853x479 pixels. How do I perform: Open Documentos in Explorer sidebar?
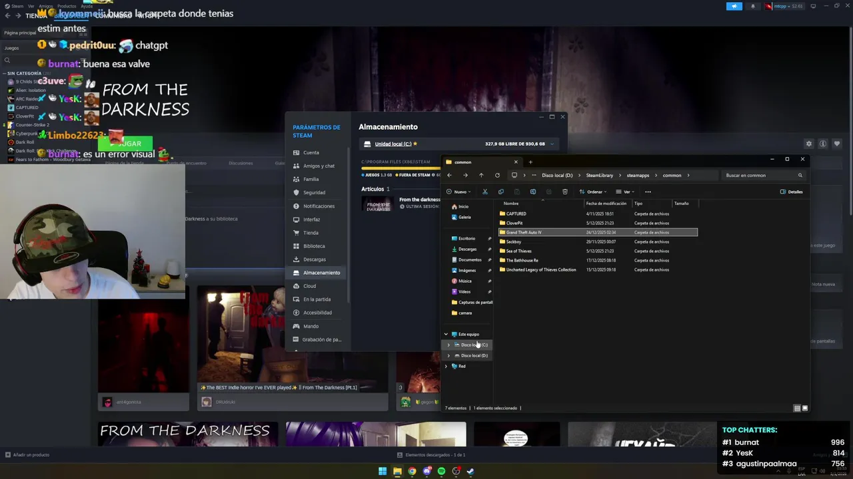(x=468, y=259)
